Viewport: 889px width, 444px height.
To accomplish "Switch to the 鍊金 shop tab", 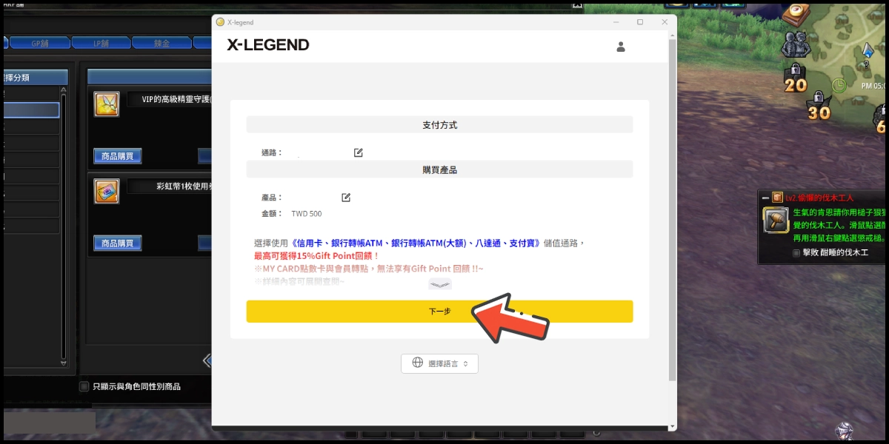I will point(162,43).
